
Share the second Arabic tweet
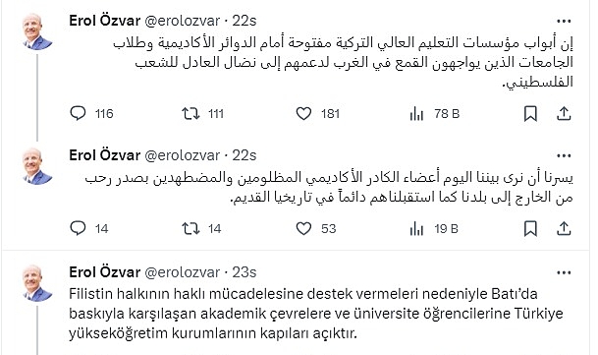point(564,228)
